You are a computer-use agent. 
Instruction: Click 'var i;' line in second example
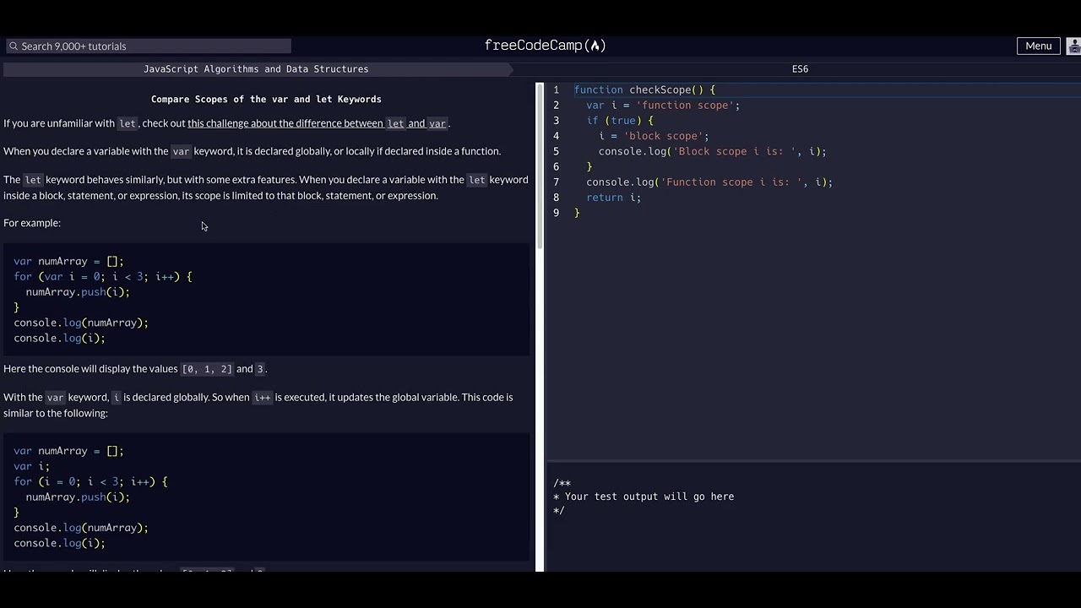31,466
